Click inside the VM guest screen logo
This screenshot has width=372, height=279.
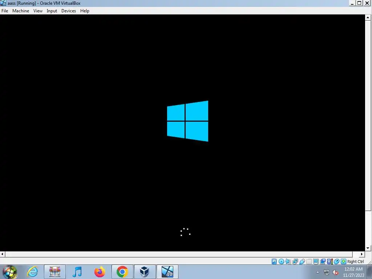pyautogui.click(x=188, y=121)
